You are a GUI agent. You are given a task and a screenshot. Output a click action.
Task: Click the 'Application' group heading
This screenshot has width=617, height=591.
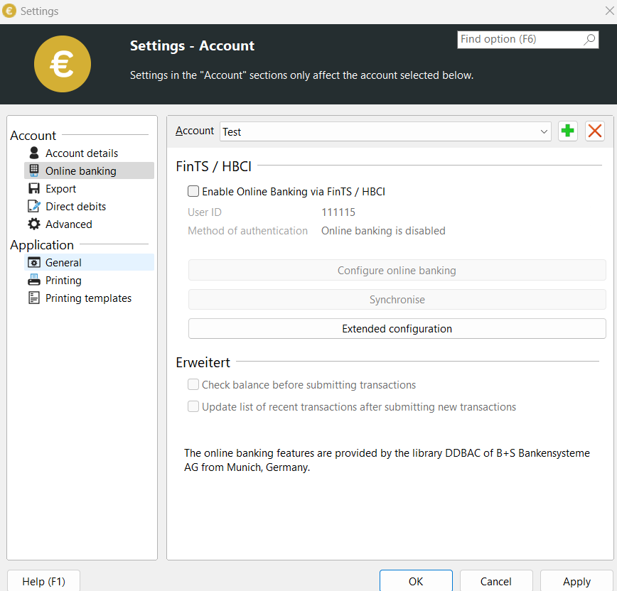(42, 245)
